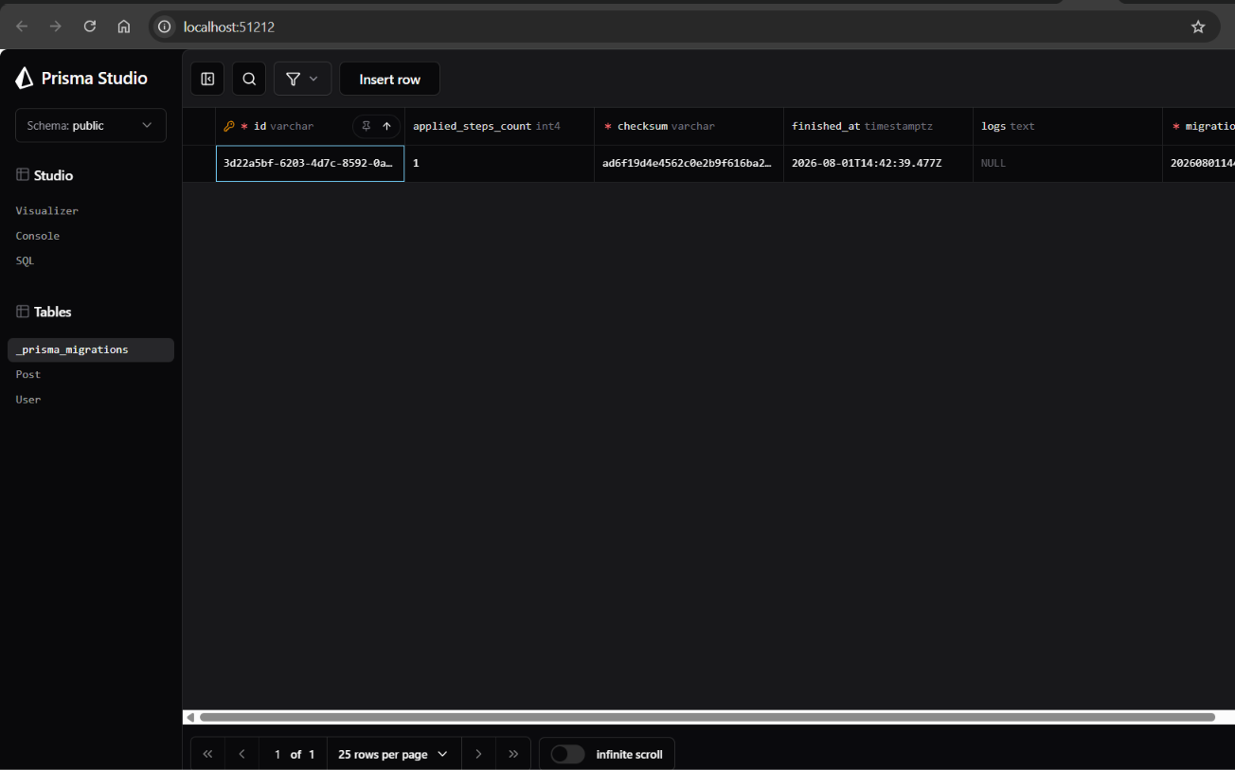Select the finished_at cell 2026-08-01T14:42:39.477Z
The image size is (1235, 770).
click(x=878, y=163)
